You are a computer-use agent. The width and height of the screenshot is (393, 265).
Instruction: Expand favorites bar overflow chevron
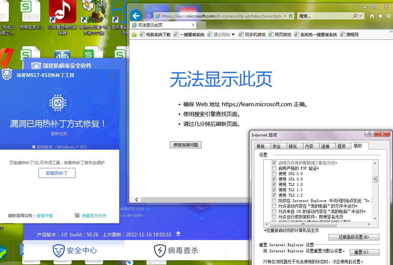click(391, 32)
